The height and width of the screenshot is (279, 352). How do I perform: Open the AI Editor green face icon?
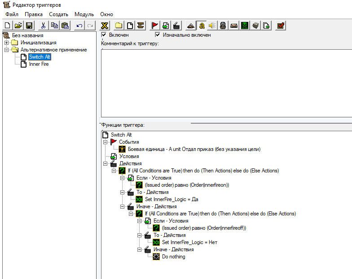point(245,26)
